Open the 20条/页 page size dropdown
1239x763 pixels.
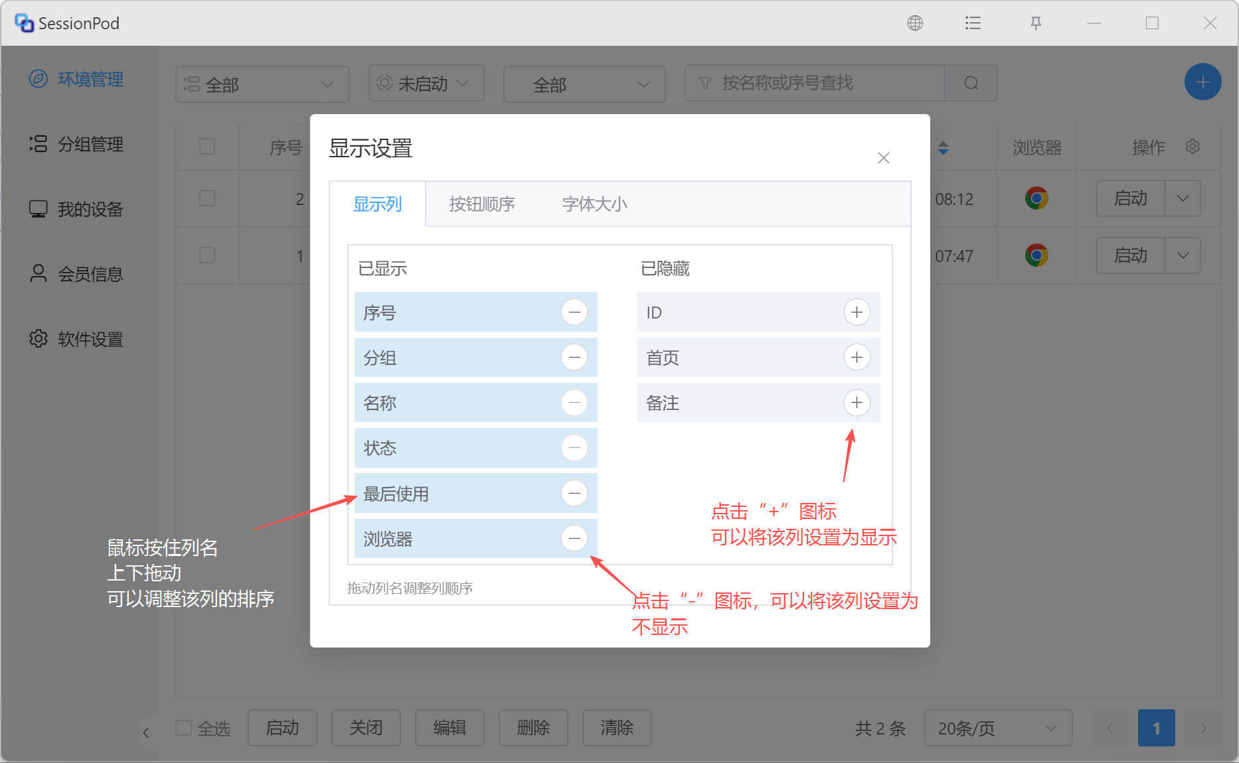998,728
